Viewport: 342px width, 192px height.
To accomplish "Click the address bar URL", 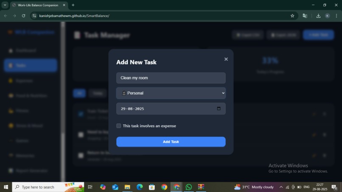I will 74,16.
